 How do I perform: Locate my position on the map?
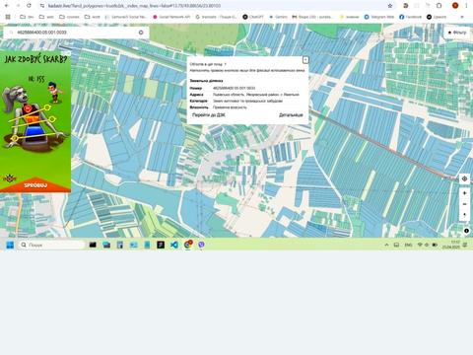pyautogui.click(x=464, y=178)
